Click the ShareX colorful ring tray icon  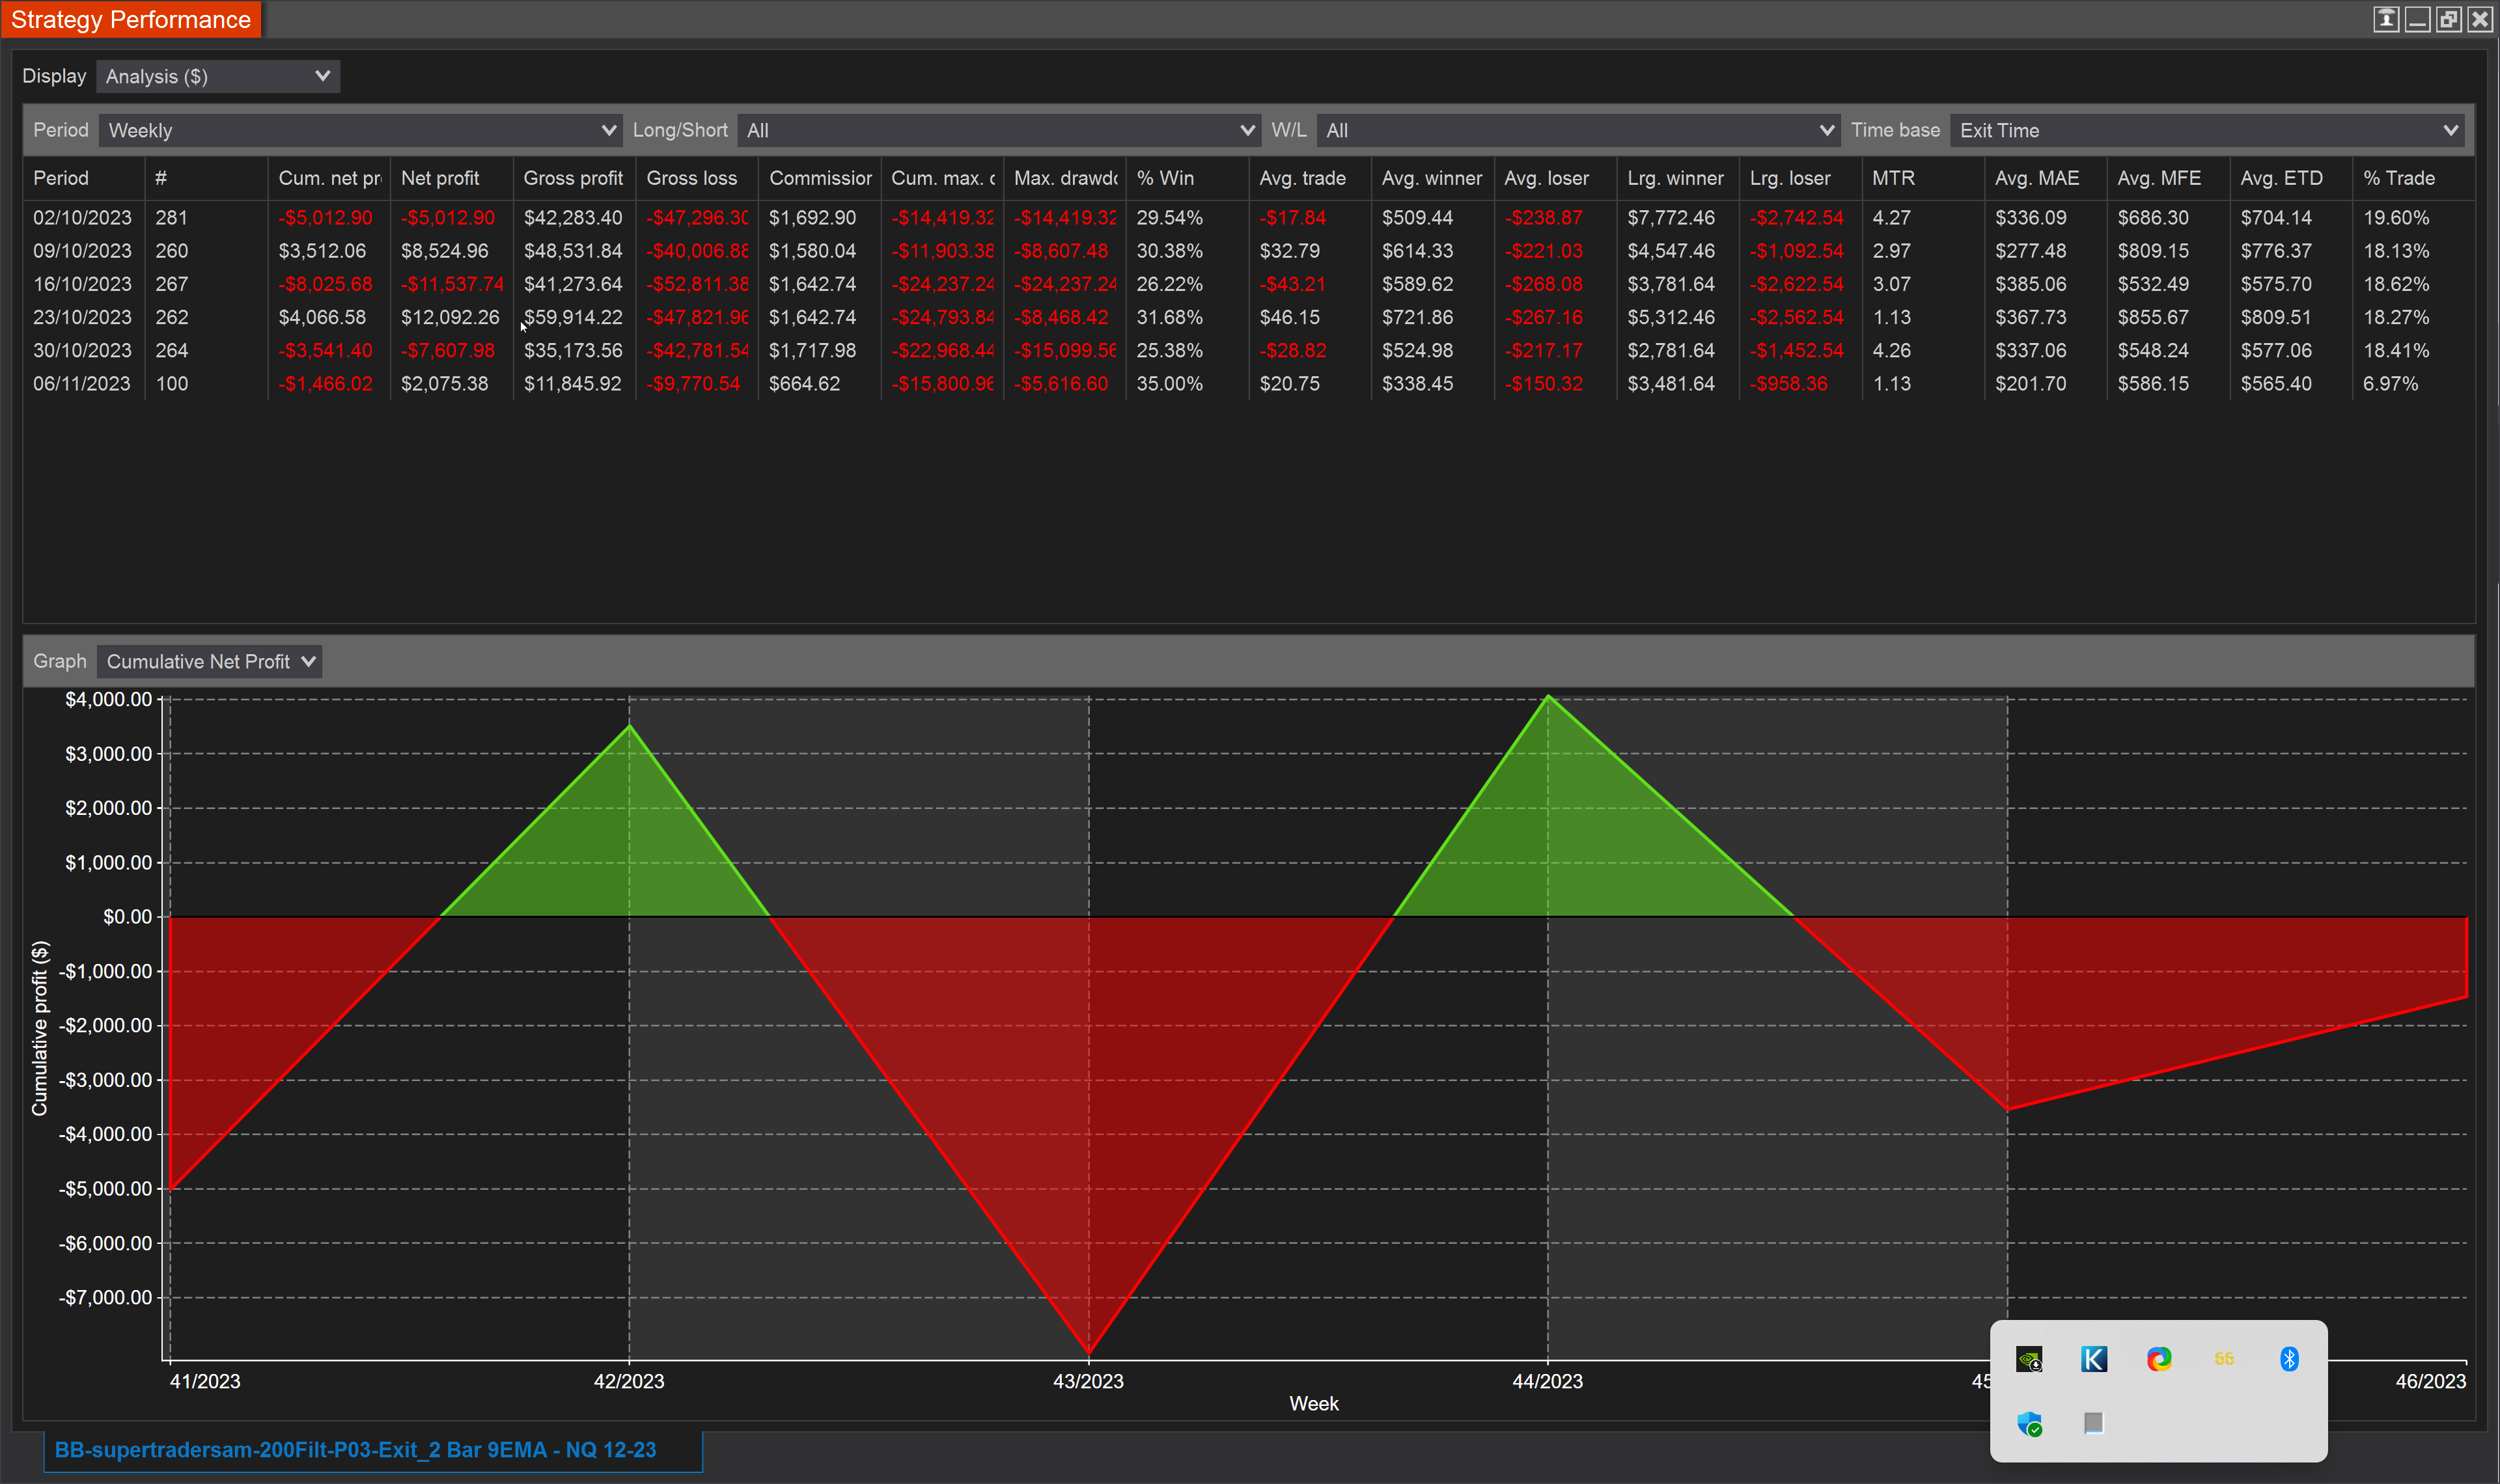[x=2159, y=1359]
